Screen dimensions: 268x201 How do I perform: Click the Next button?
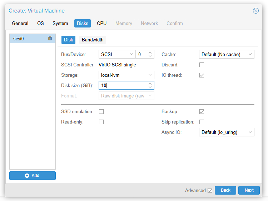tap(249, 190)
